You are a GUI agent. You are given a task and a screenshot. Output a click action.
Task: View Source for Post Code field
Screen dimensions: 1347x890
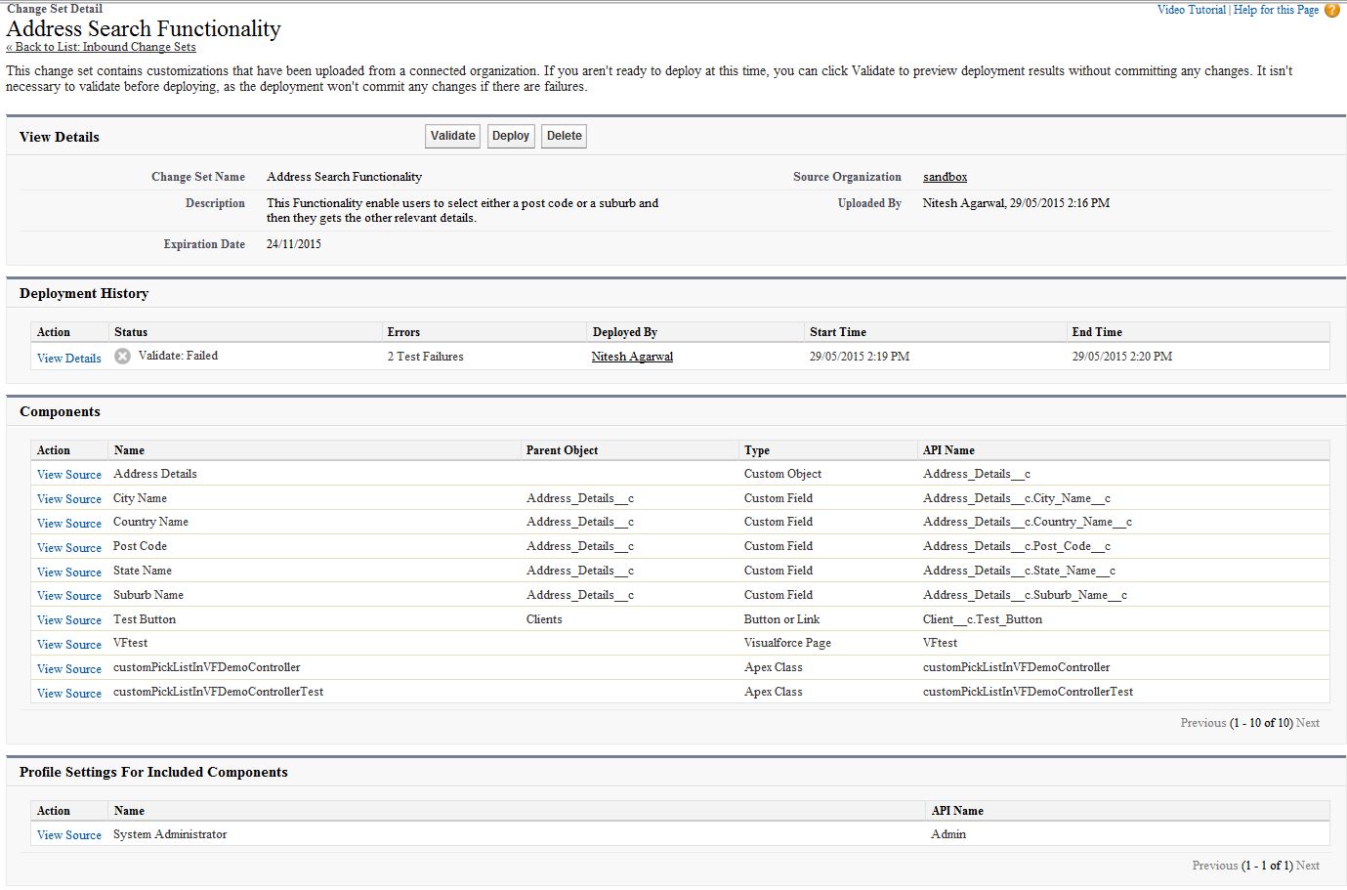(68, 548)
